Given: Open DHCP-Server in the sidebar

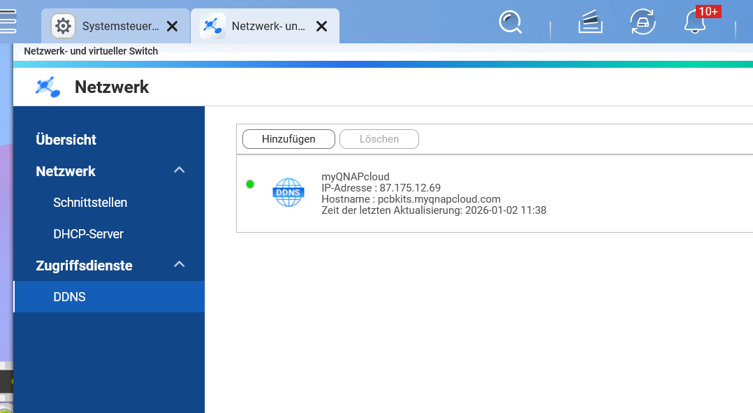Looking at the screenshot, I should (88, 234).
